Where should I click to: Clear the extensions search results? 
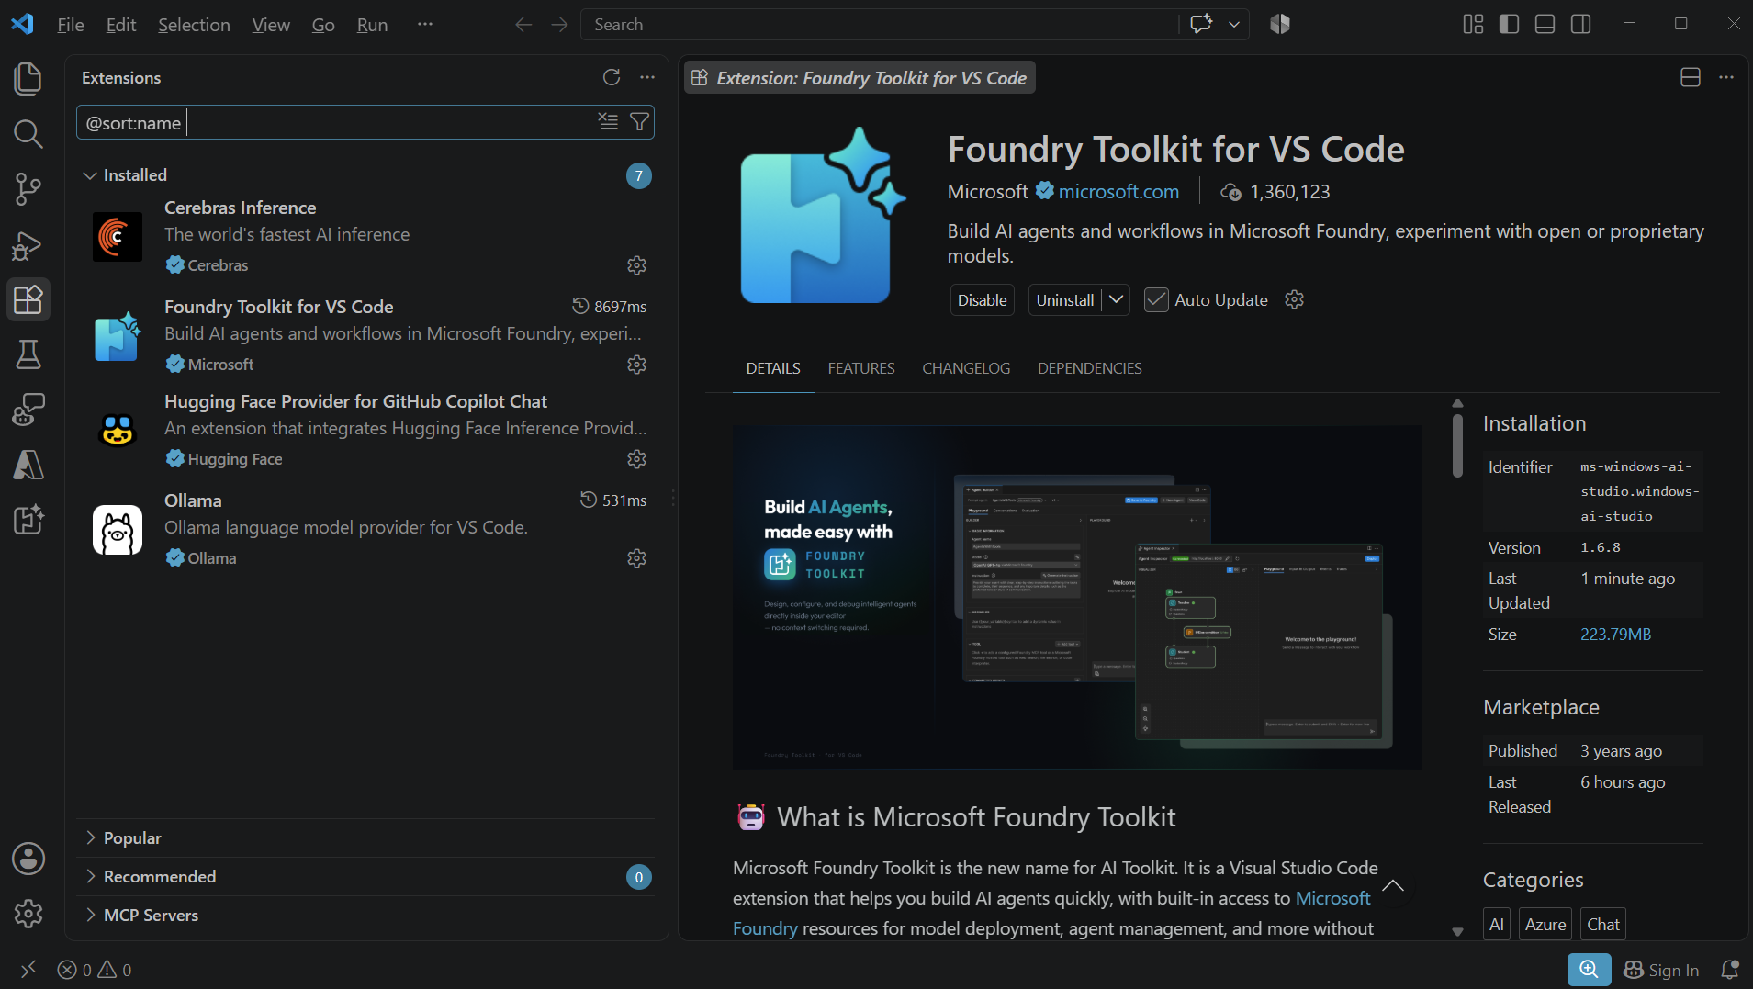608,121
